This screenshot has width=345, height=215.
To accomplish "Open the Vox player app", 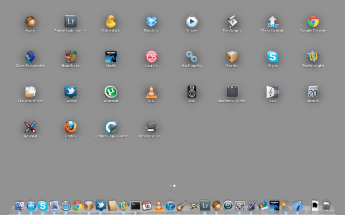I will (x=192, y=92).
